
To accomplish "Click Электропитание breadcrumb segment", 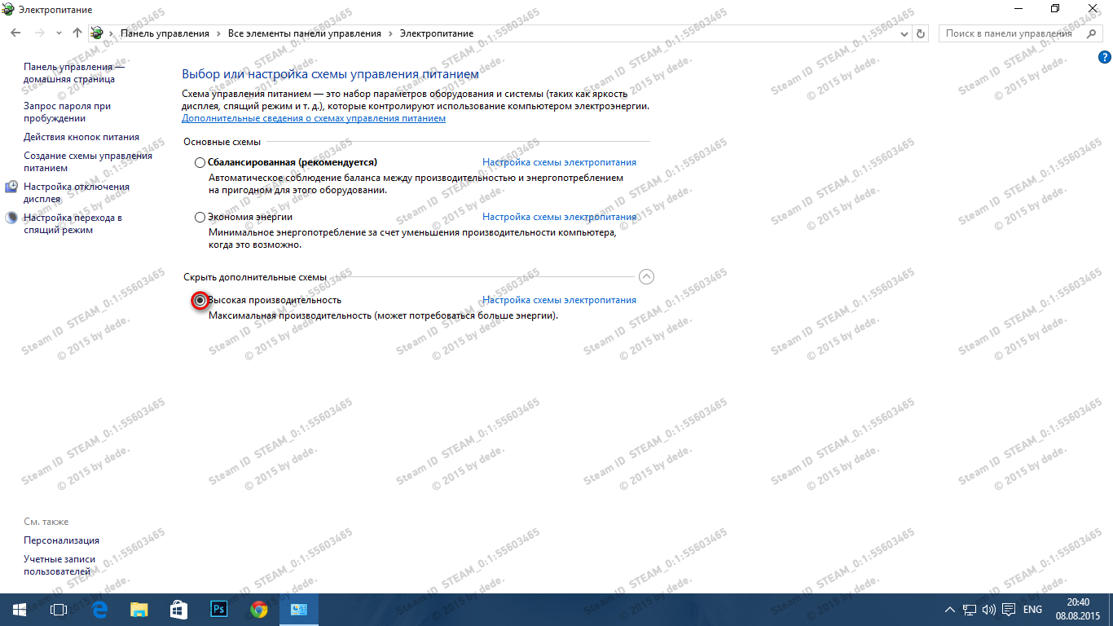I will [x=436, y=33].
